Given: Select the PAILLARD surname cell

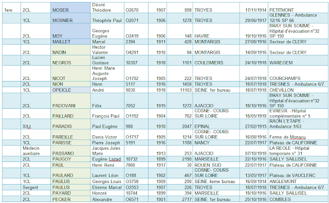Looking at the screenshot, I should (x=70, y=114).
